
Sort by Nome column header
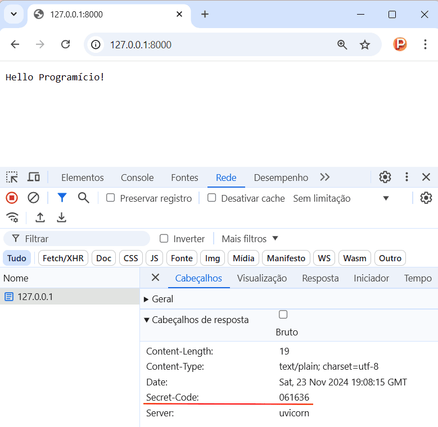click(70, 278)
